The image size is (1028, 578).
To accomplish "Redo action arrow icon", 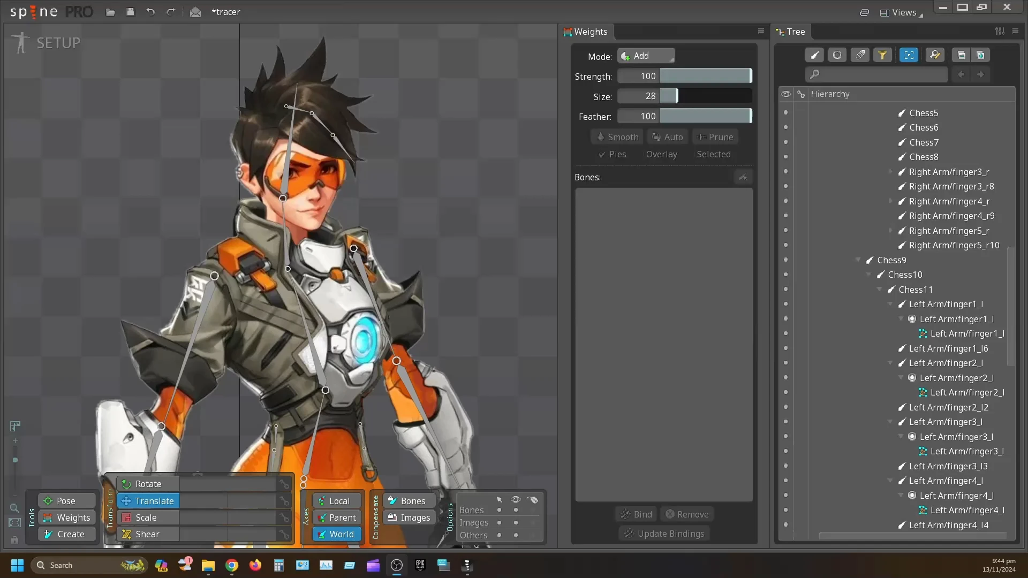I will click(170, 12).
